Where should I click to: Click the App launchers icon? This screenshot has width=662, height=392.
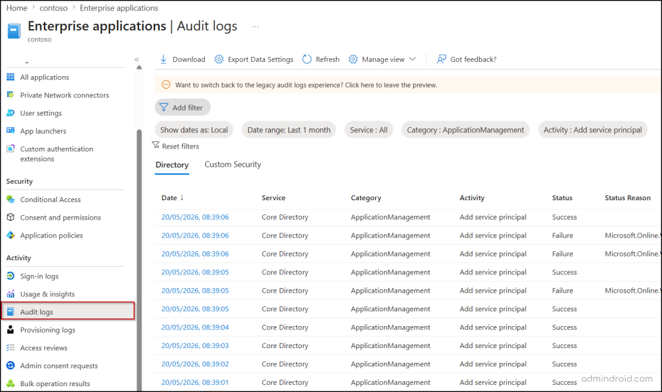10,130
